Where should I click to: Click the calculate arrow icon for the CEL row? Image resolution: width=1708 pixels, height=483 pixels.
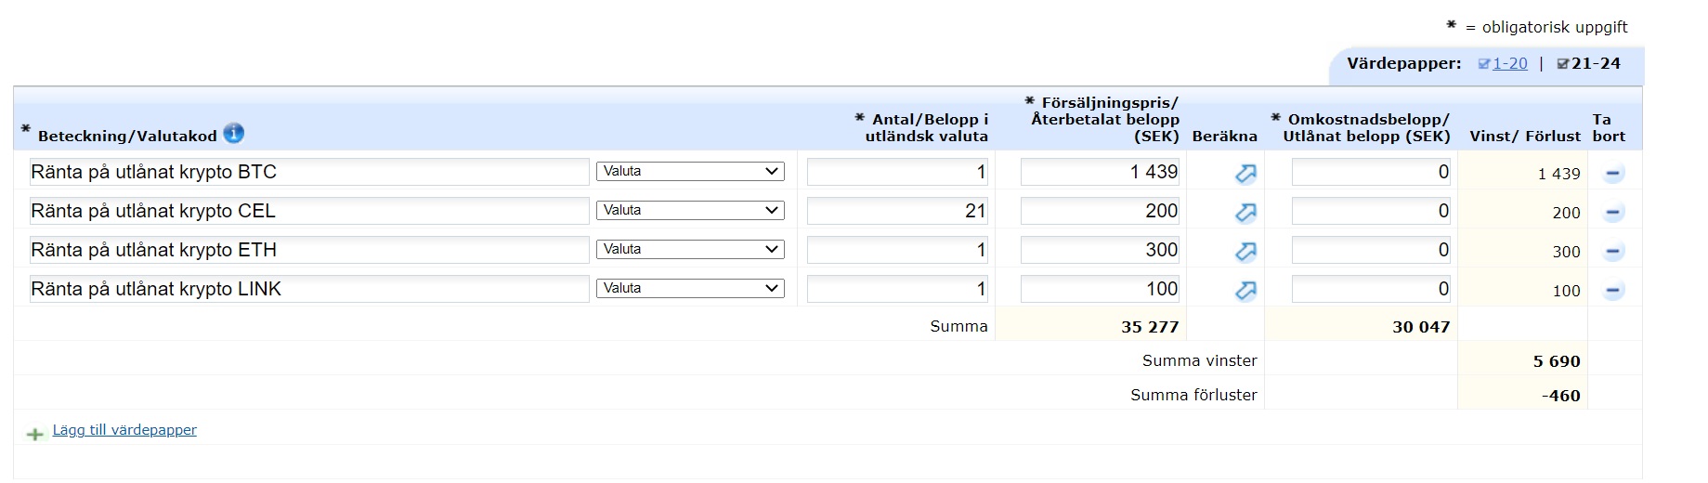click(1245, 213)
